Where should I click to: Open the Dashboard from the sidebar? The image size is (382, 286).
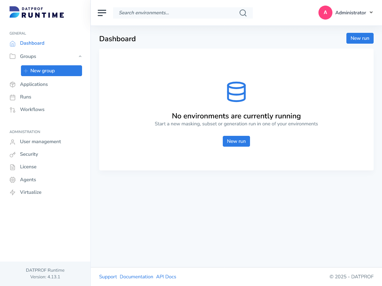click(x=32, y=43)
